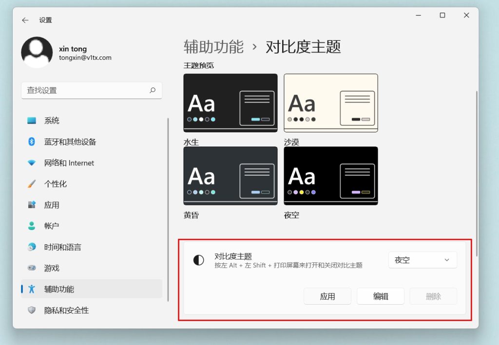Click the 系统 monitor icon

tap(32, 121)
